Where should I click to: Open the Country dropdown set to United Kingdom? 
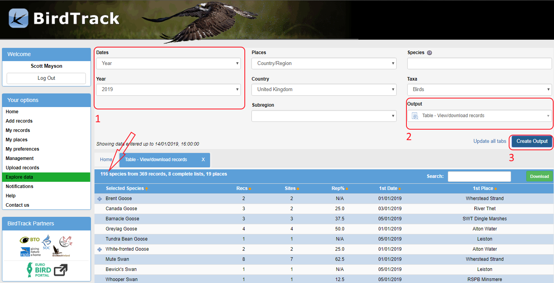324,90
